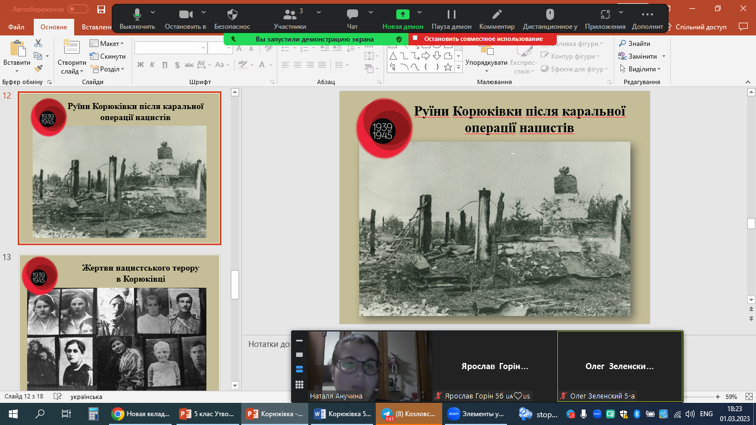Open spell check icon in status bar

(x=56, y=397)
